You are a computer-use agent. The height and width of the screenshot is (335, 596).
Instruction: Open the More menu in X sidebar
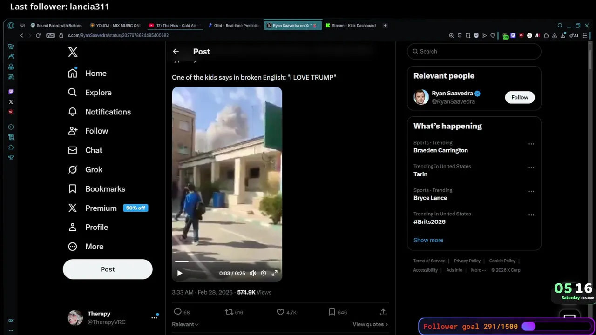[x=86, y=247]
